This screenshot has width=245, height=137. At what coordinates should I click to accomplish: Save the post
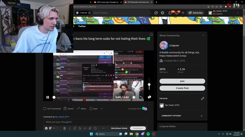click(93, 108)
